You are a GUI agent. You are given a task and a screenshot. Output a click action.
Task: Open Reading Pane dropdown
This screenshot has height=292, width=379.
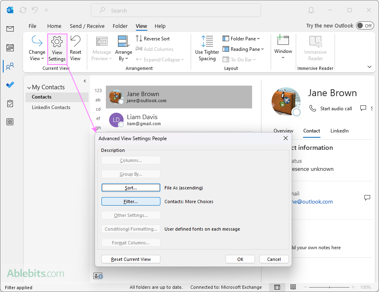tap(243, 49)
